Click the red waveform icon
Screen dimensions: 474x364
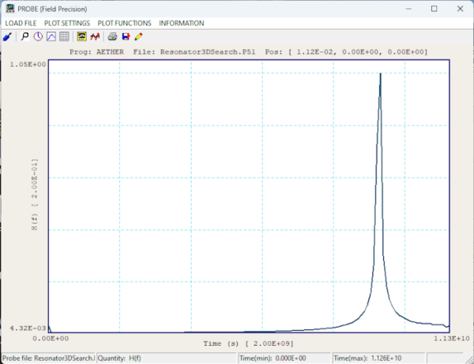coord(94,36)
